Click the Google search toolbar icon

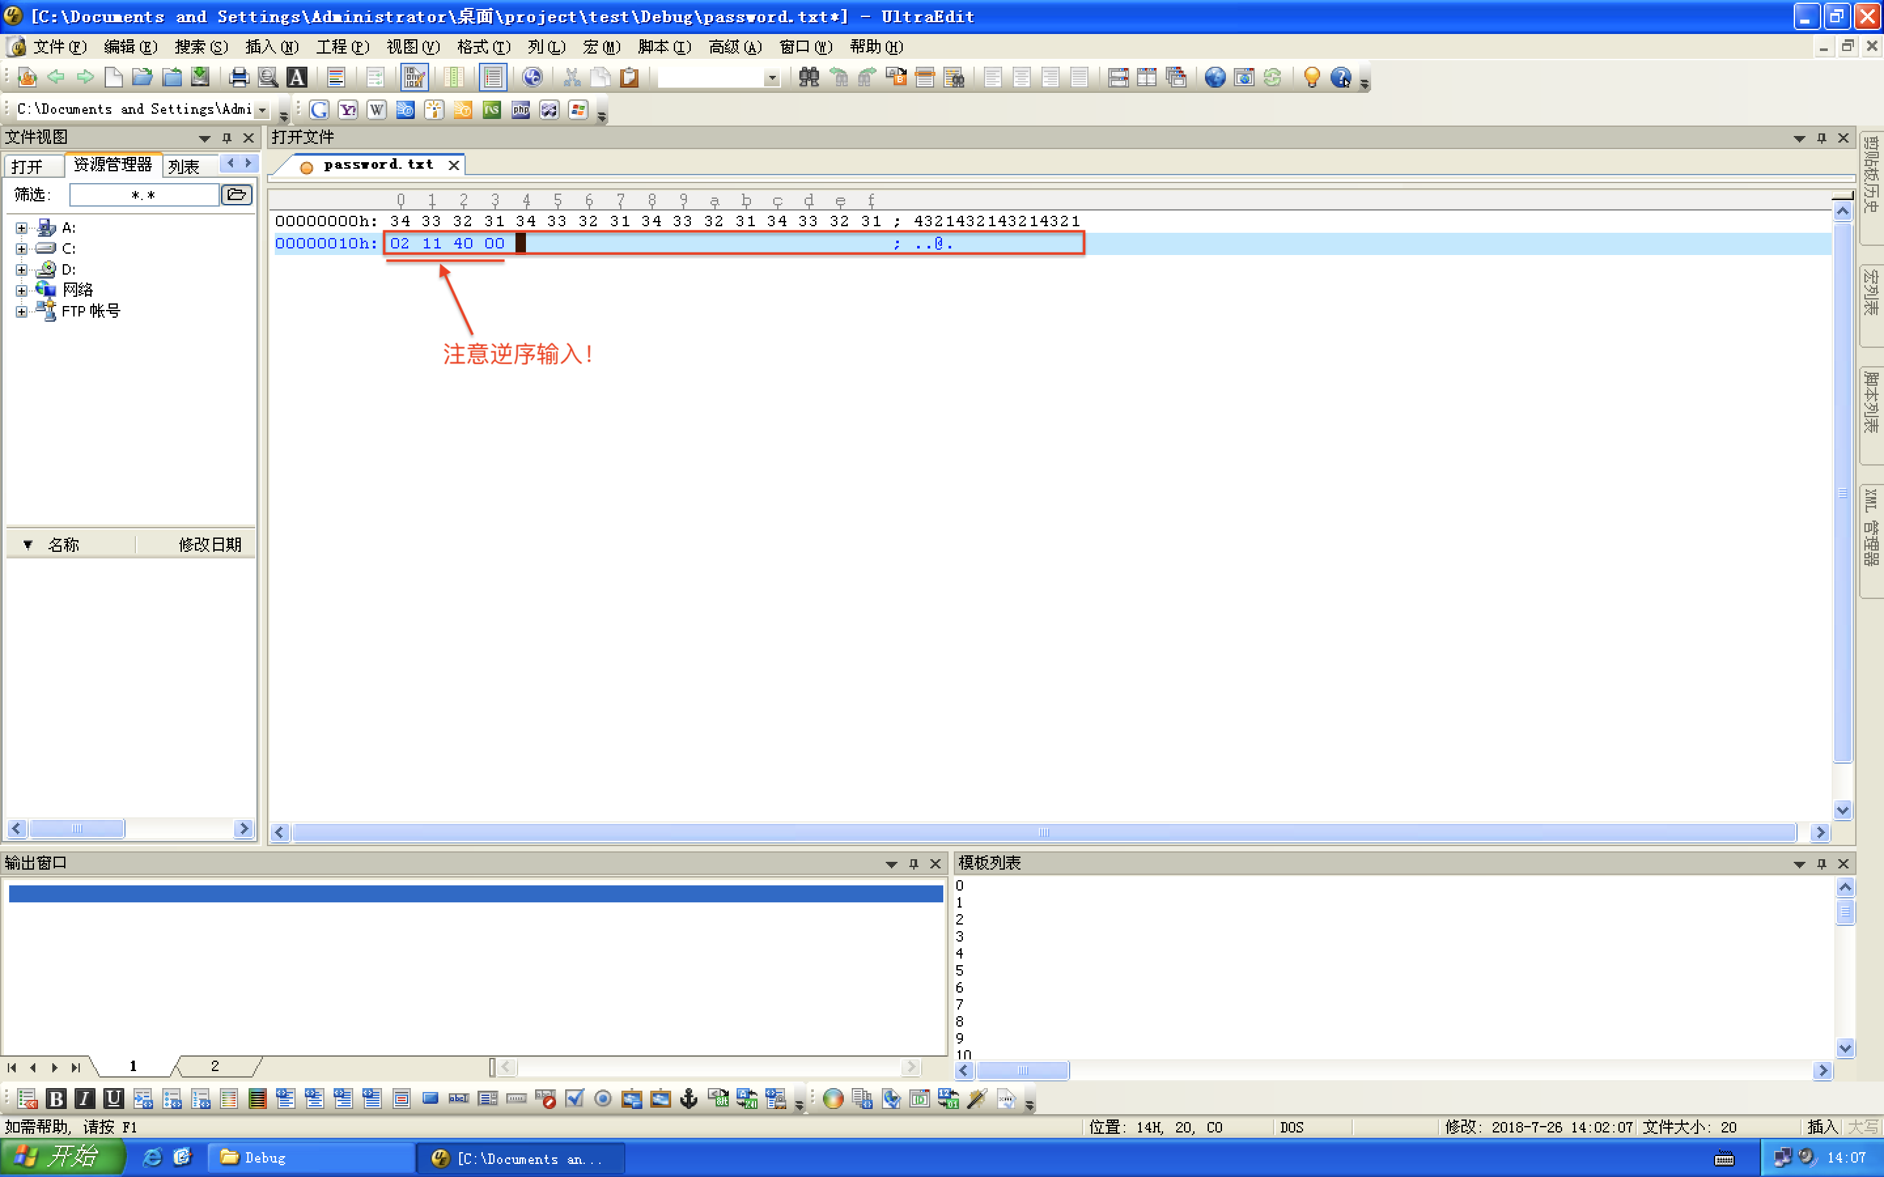click(319, 110)
